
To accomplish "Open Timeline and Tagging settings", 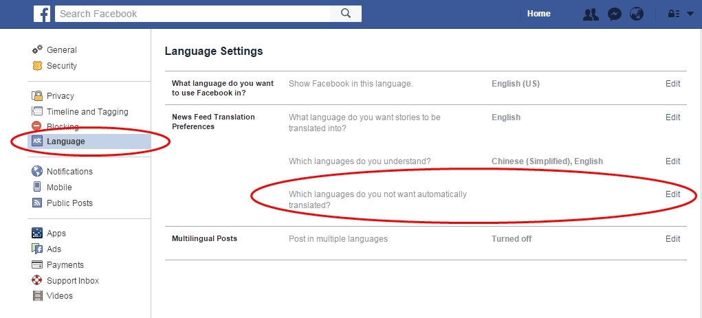I will (x=87, y=112).
